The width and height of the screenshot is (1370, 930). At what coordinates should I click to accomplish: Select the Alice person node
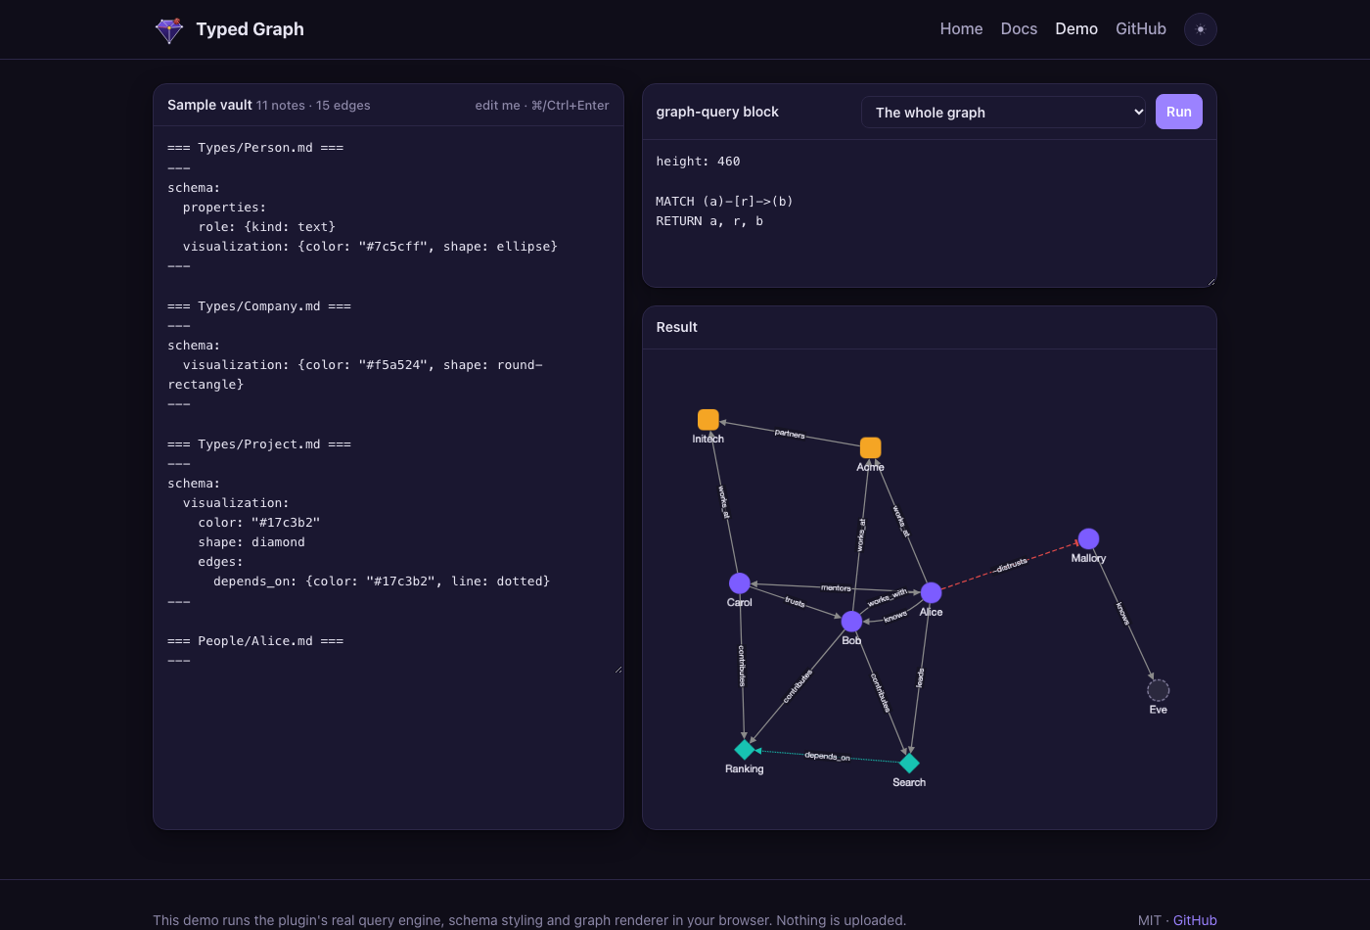pos(932,593)
